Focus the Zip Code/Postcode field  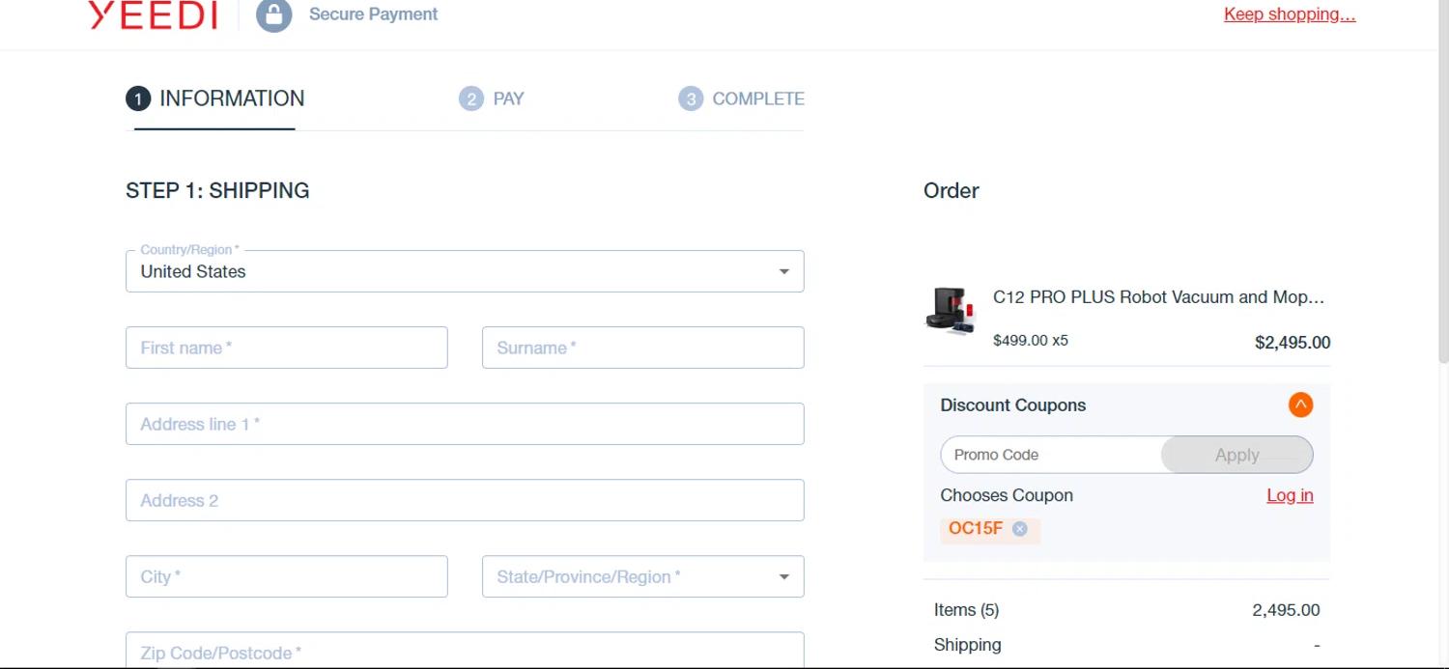465,651
